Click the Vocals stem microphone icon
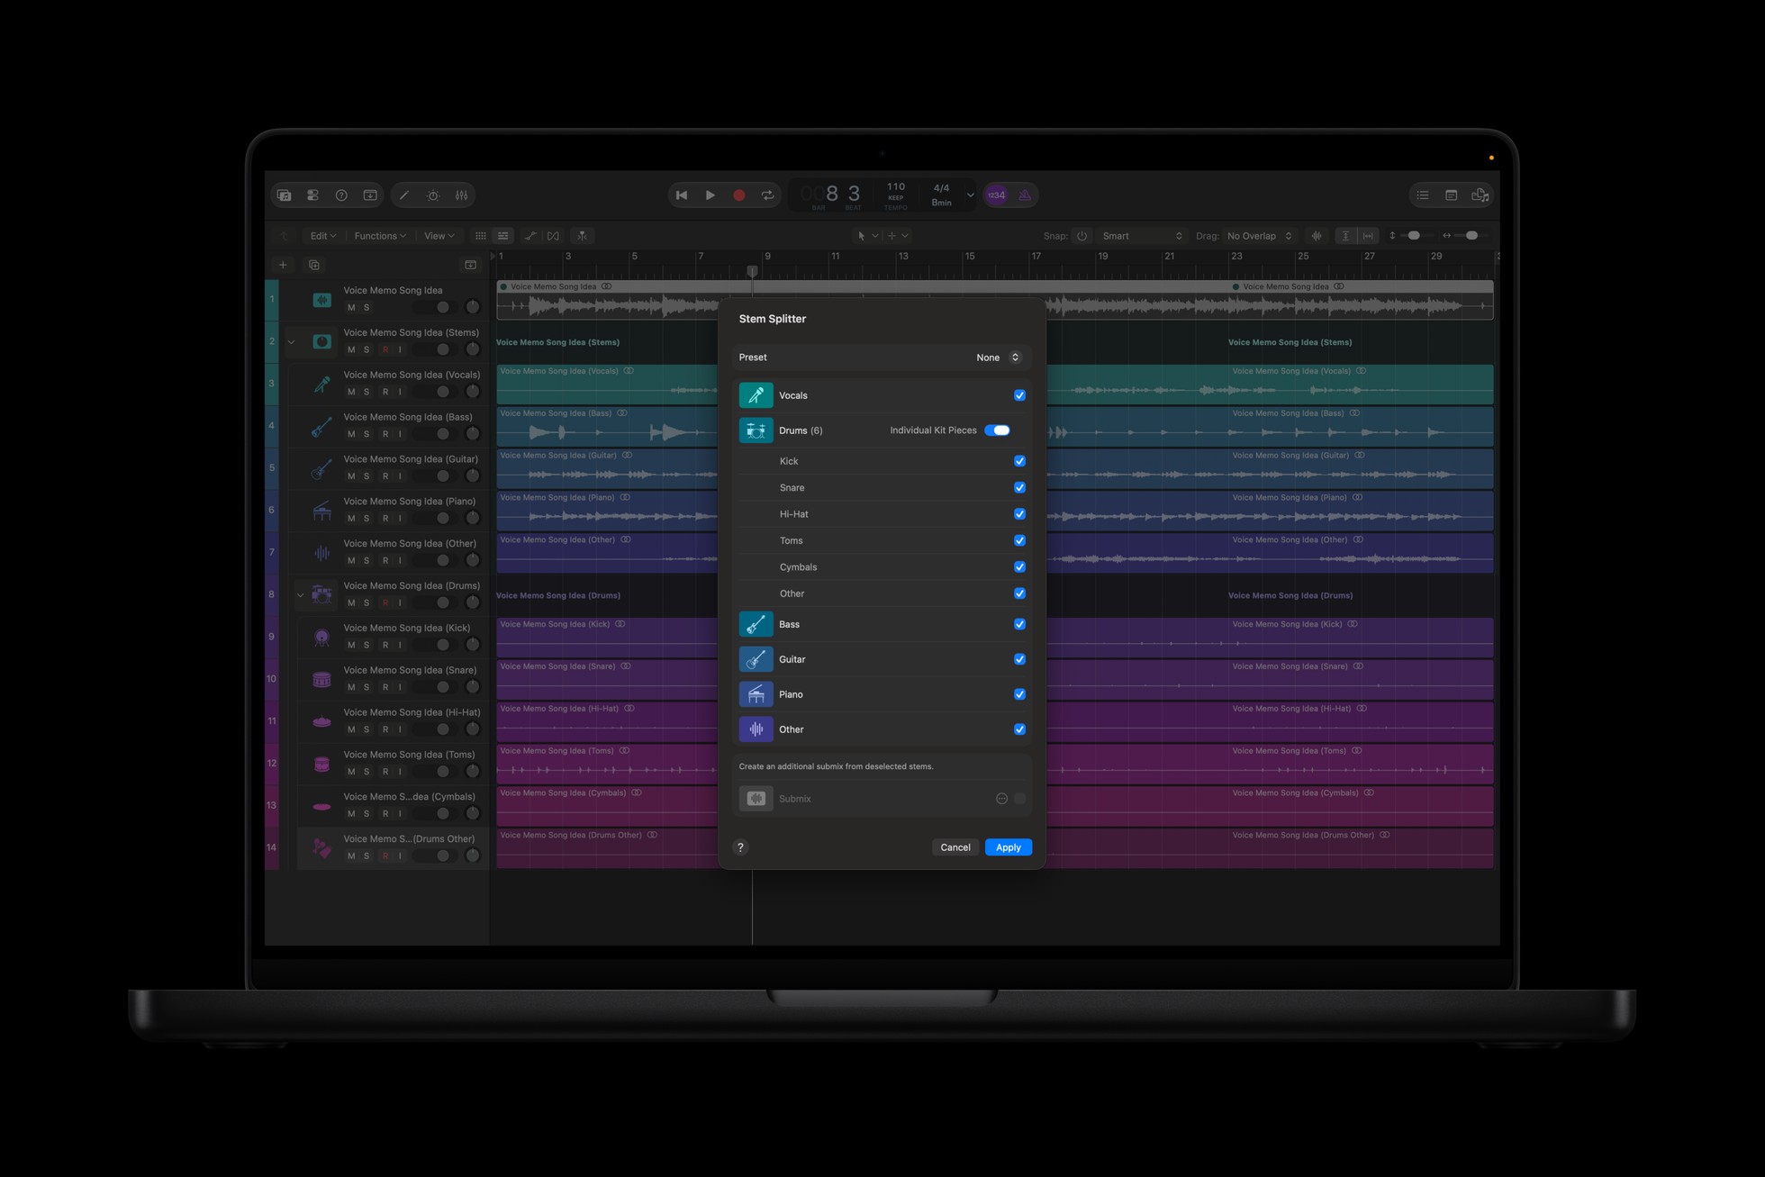The image size is (1765, 1177). pyautogui.click(x=756, y=395)
